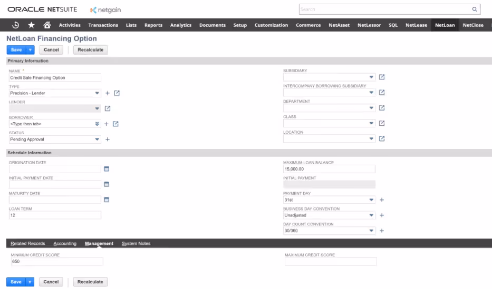Click the global Search box
Image resolution: width=492 pixels, height=289 pixels.
390,9
